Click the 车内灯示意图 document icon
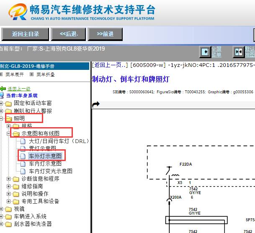Image resolution: width=255 pixels, height=233 pixels. coord(23,164)
